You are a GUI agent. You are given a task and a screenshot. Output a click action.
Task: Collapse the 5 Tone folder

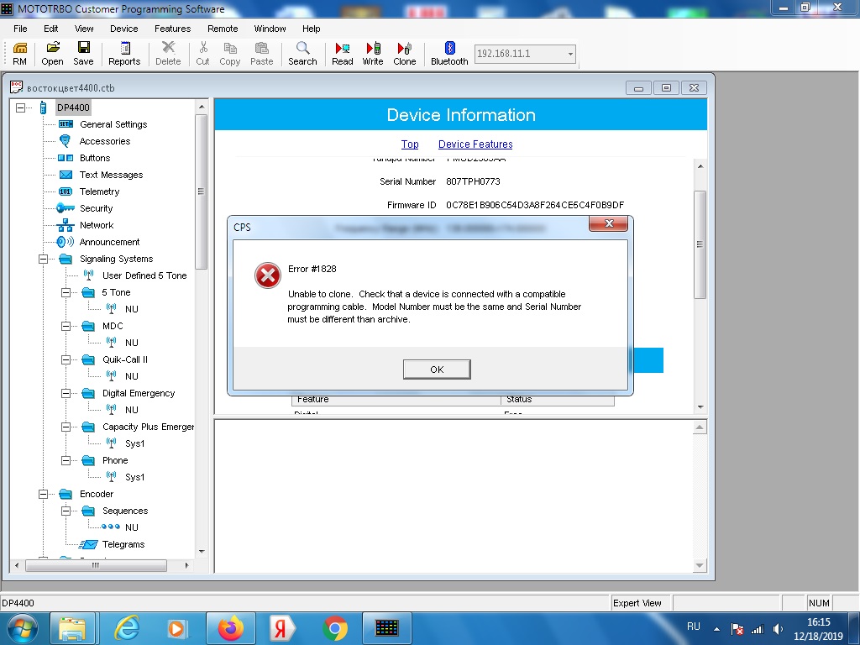point(66,292)
